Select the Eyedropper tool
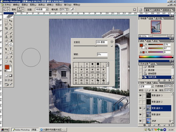The height and width of the screenshot is (132, 176). [x=11, y=57]
